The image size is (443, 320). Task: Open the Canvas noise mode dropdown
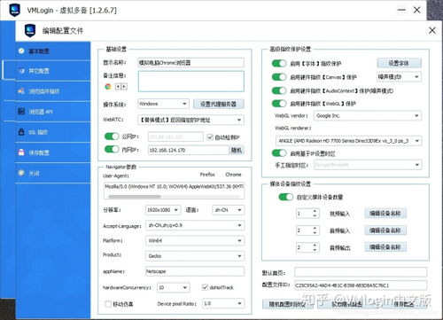coord(399,77)
